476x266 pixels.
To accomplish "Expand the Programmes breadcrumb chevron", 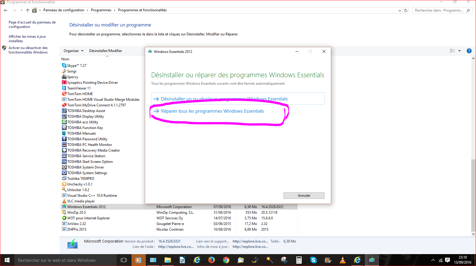I will 115,10.
